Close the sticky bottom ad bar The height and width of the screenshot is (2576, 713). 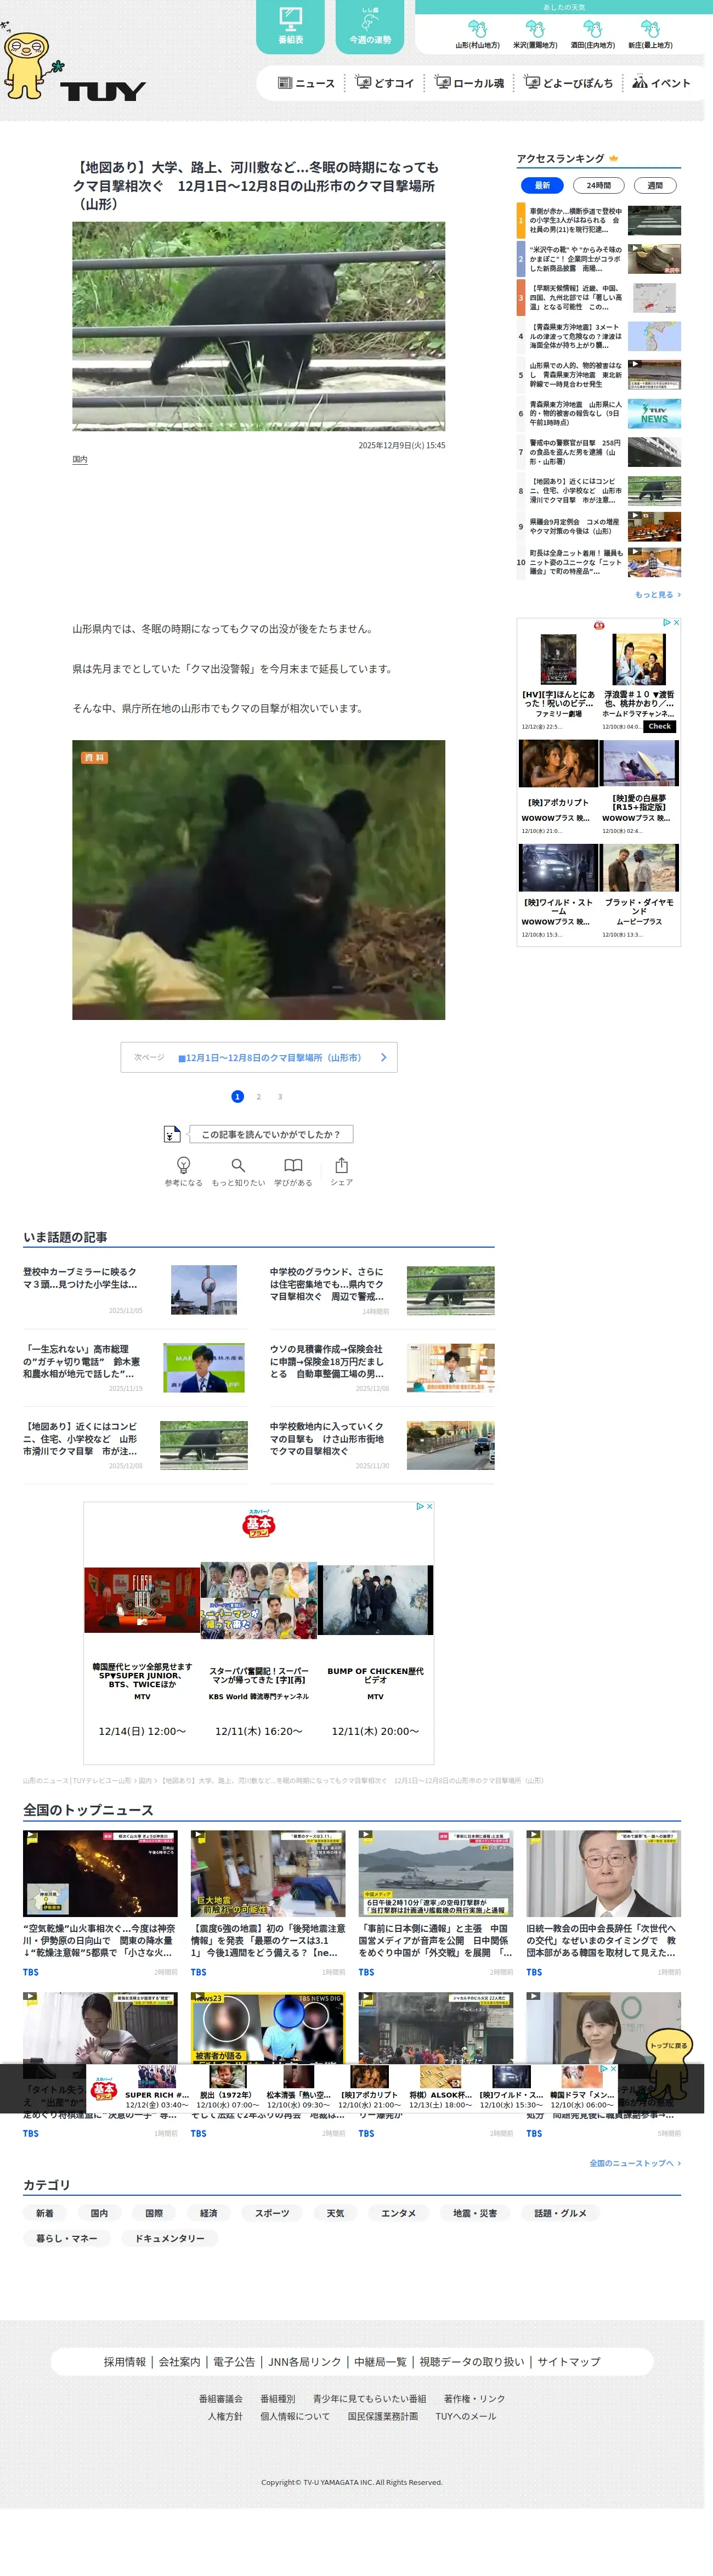(x=613, y=2068)
